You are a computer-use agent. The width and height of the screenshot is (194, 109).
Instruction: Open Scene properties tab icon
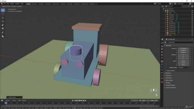pos(162,55)
